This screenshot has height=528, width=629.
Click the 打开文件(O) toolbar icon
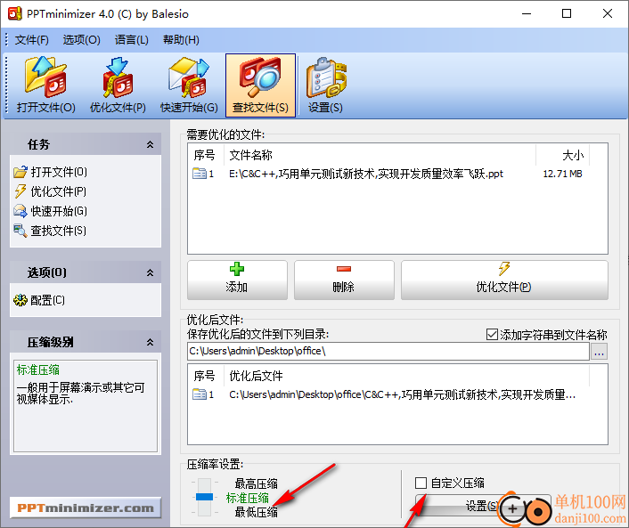pos(45,85)
